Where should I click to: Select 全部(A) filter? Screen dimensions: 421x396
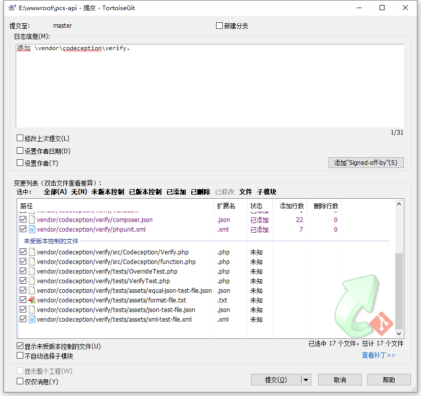pos(55,192)
